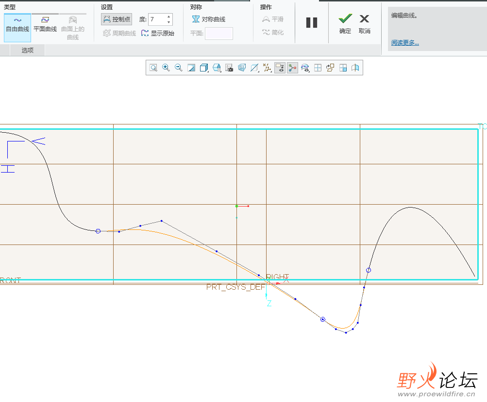The width and height of the screenshot is (487, 402).
Task: Click the 平面 plane collector field
Action: coord(218,33)
